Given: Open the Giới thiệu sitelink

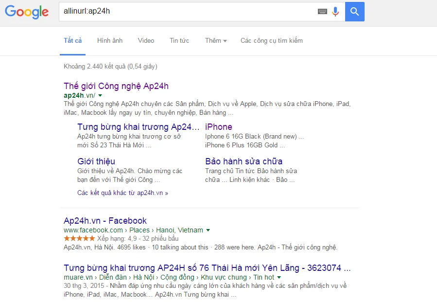Looking at the screenshot, I should coord(96,161).
